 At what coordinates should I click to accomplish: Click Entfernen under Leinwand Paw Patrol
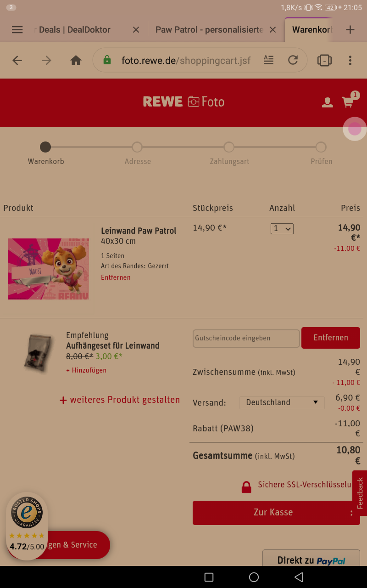coord(116,277)
